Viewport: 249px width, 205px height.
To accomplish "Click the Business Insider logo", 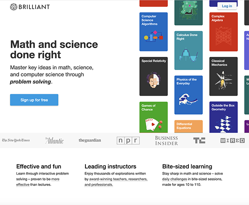I will point(166,141).
